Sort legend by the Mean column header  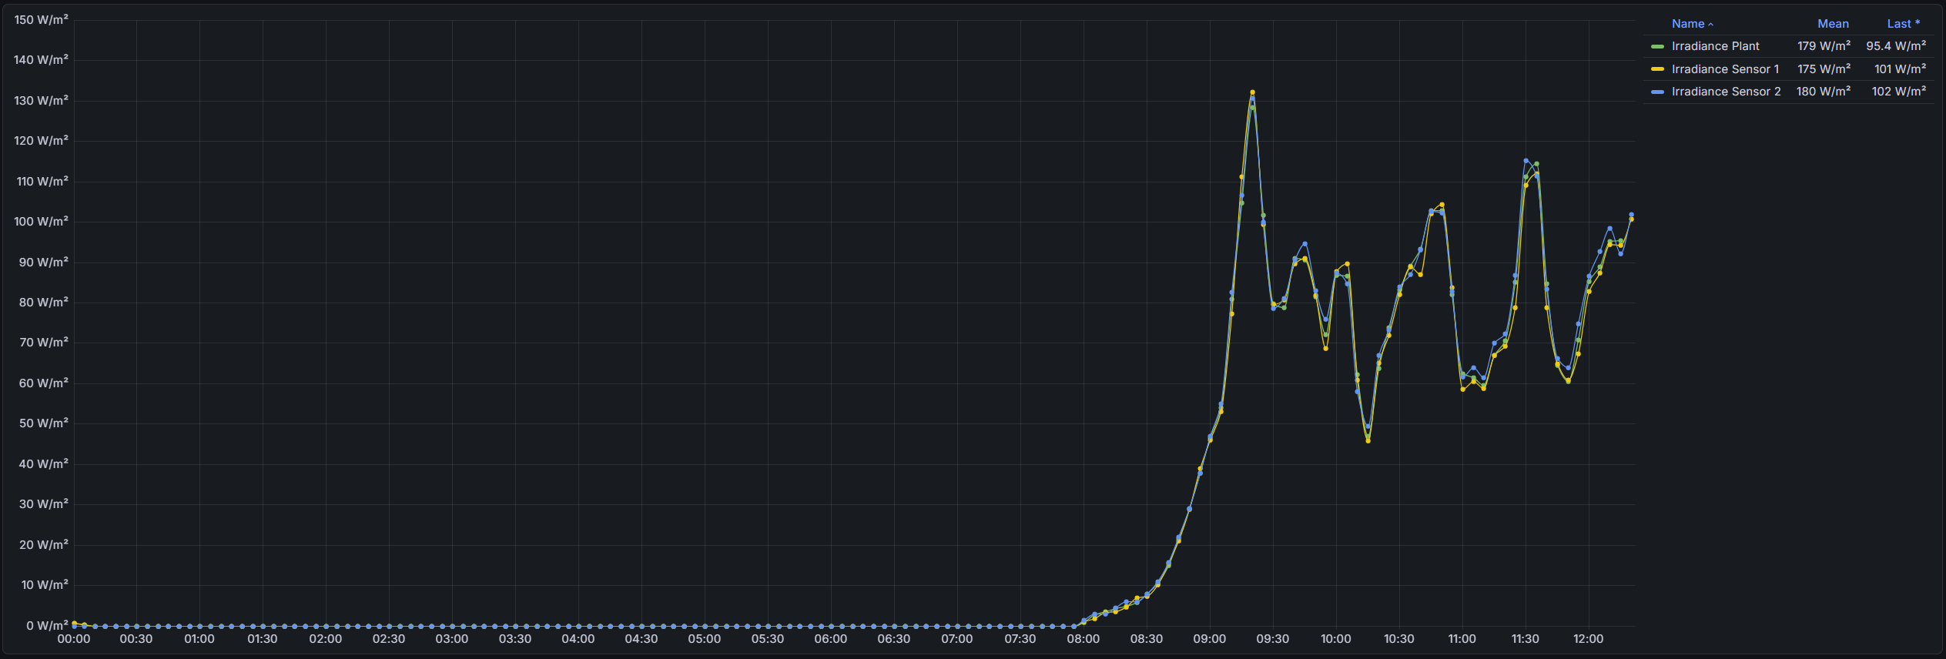click(1833, 24)
